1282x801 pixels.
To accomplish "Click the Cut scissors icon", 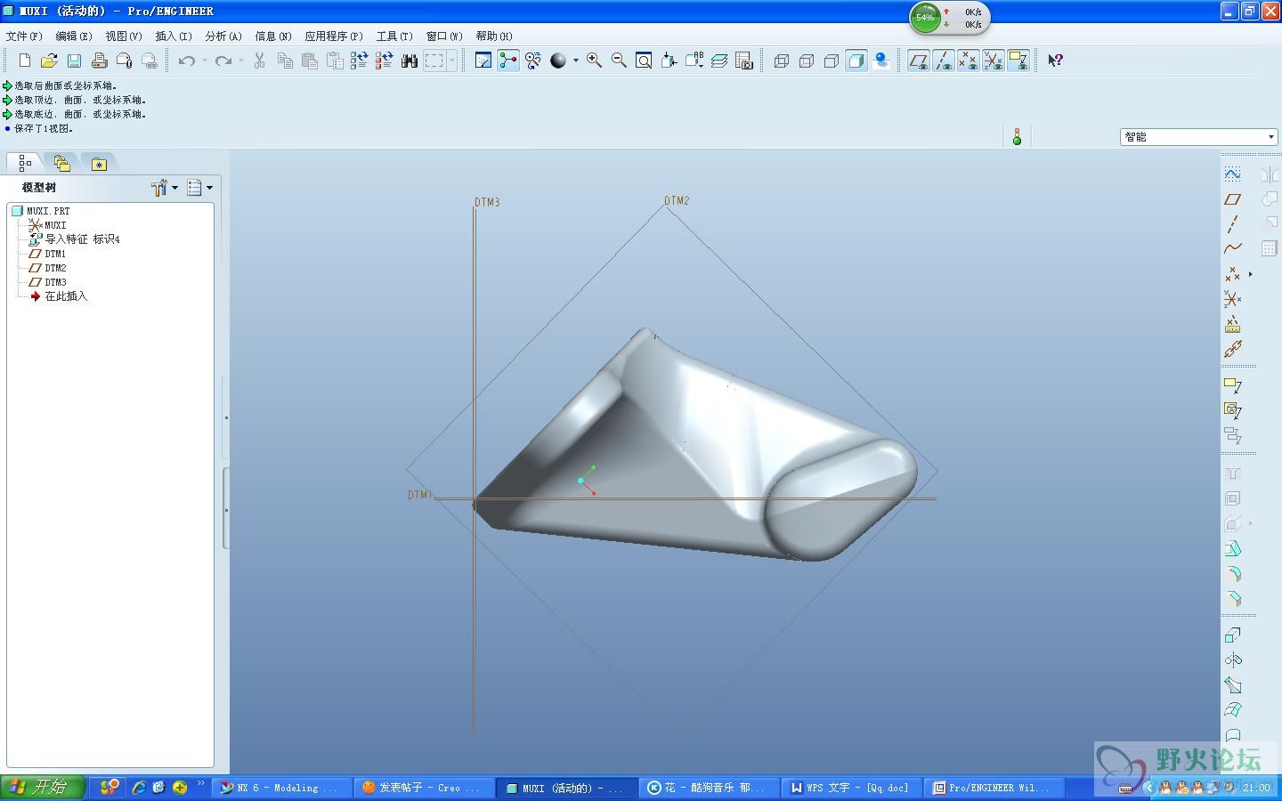I will coord(259,61).
